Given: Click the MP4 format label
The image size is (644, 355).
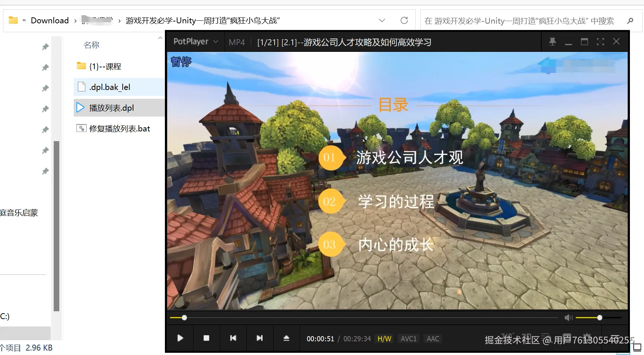Looking at the screenshot, I should click(237, 42).
